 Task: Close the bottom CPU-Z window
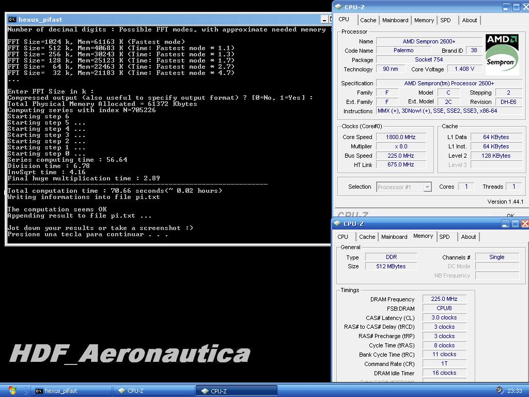(525, 224)
